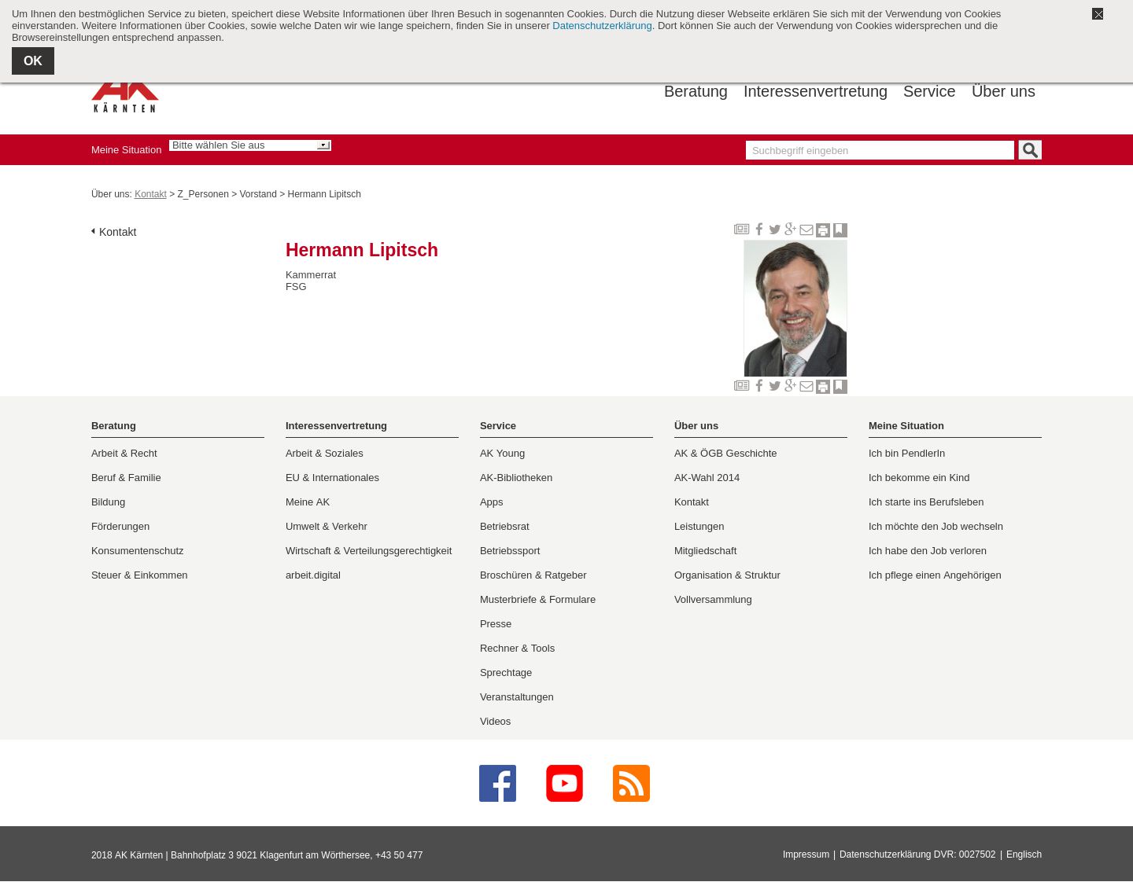Click the AK Kärnten logo
Image resolution: width=1133 pixels, height=882 pixels.
point(125,98)
